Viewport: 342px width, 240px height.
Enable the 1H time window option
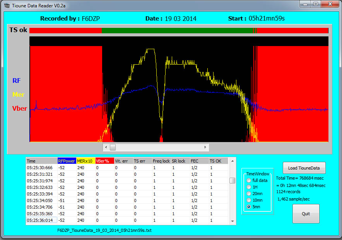point(248,187)
